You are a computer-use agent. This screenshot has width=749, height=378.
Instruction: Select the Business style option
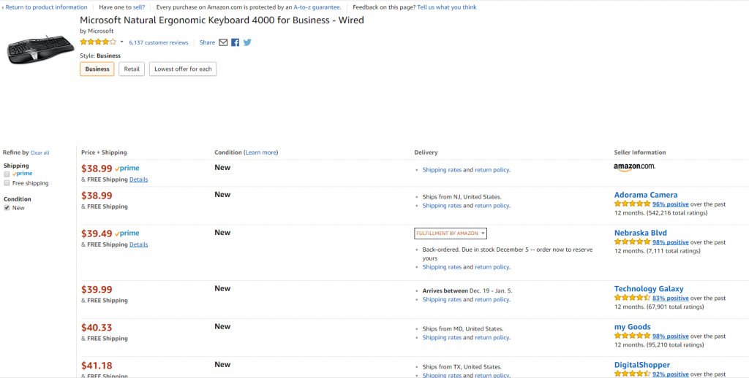pyautogui.click(x=97, y=69)
